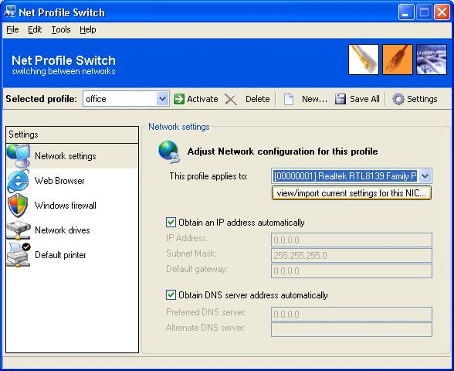Click view/import current settings for this NIC button
Viewport: 454px width, 371px height.
point(352,193)
